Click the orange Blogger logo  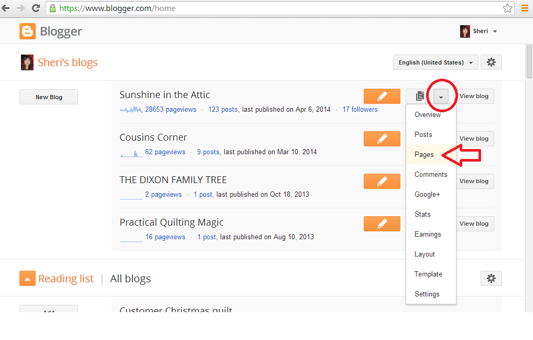28,31
